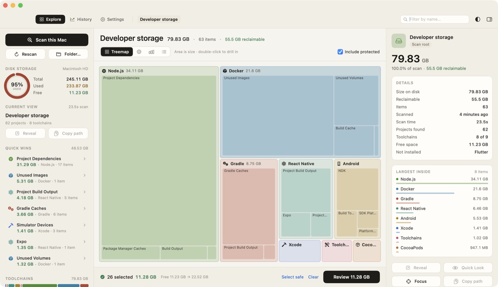Click Copy path button in left sidebar
Viewport: 498px width, 287px height.
coord(68,133)
